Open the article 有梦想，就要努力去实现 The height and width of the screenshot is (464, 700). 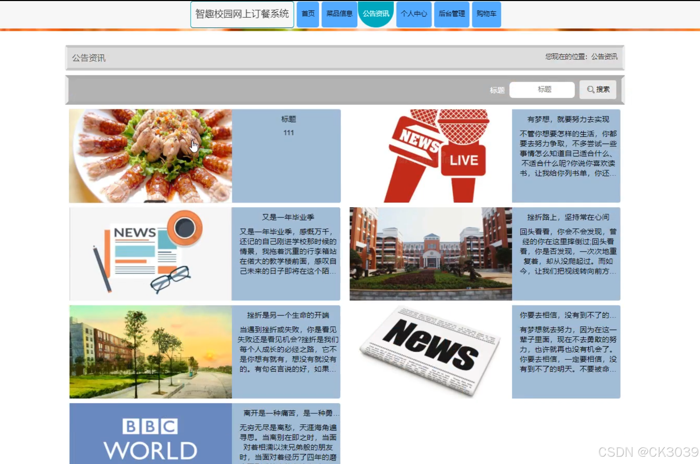coord(568,119)
